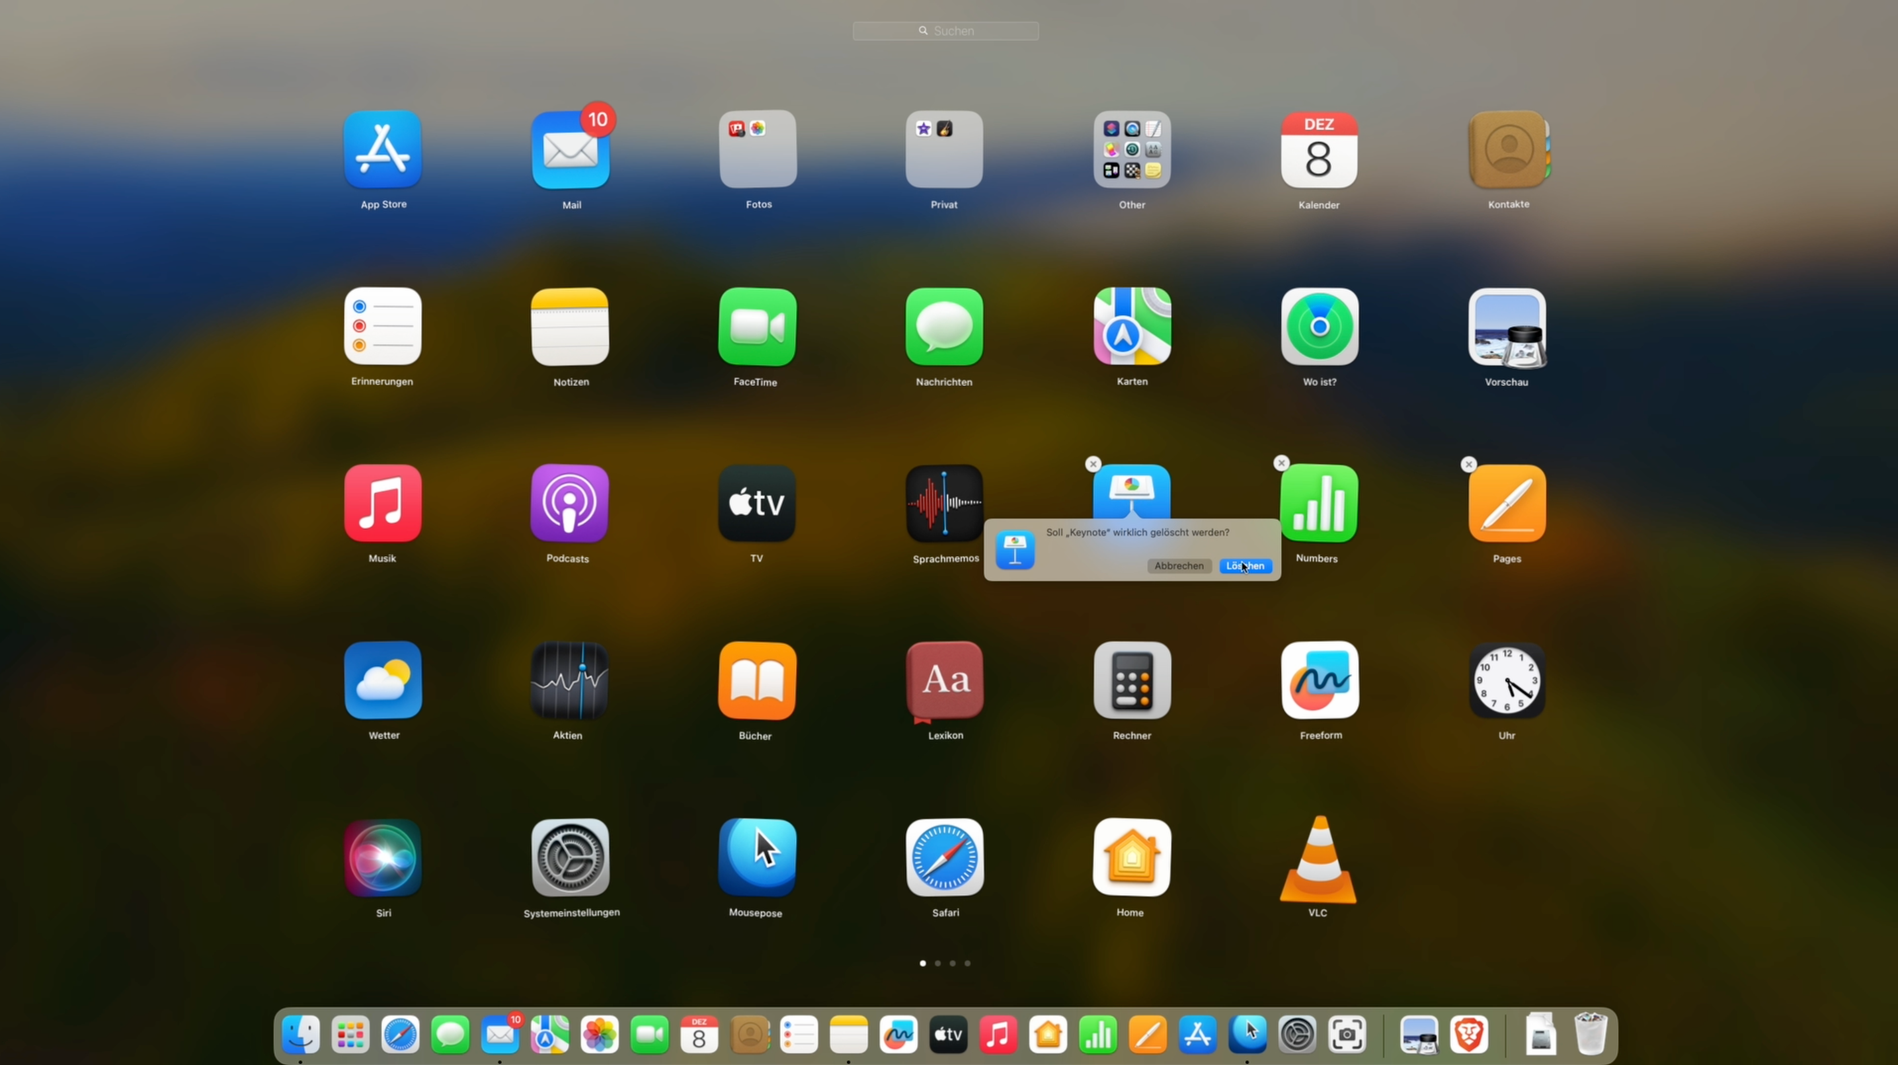1898x1065 pixels.
Task: Click delete badge on Numbers icon
Action: click(x=1281, y=463)
